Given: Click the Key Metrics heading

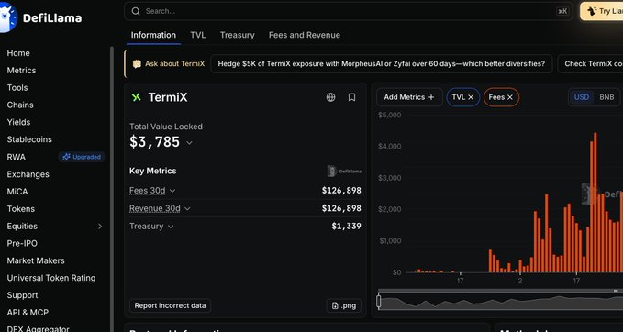Looking at the screenshot, I should click(153, 171).
